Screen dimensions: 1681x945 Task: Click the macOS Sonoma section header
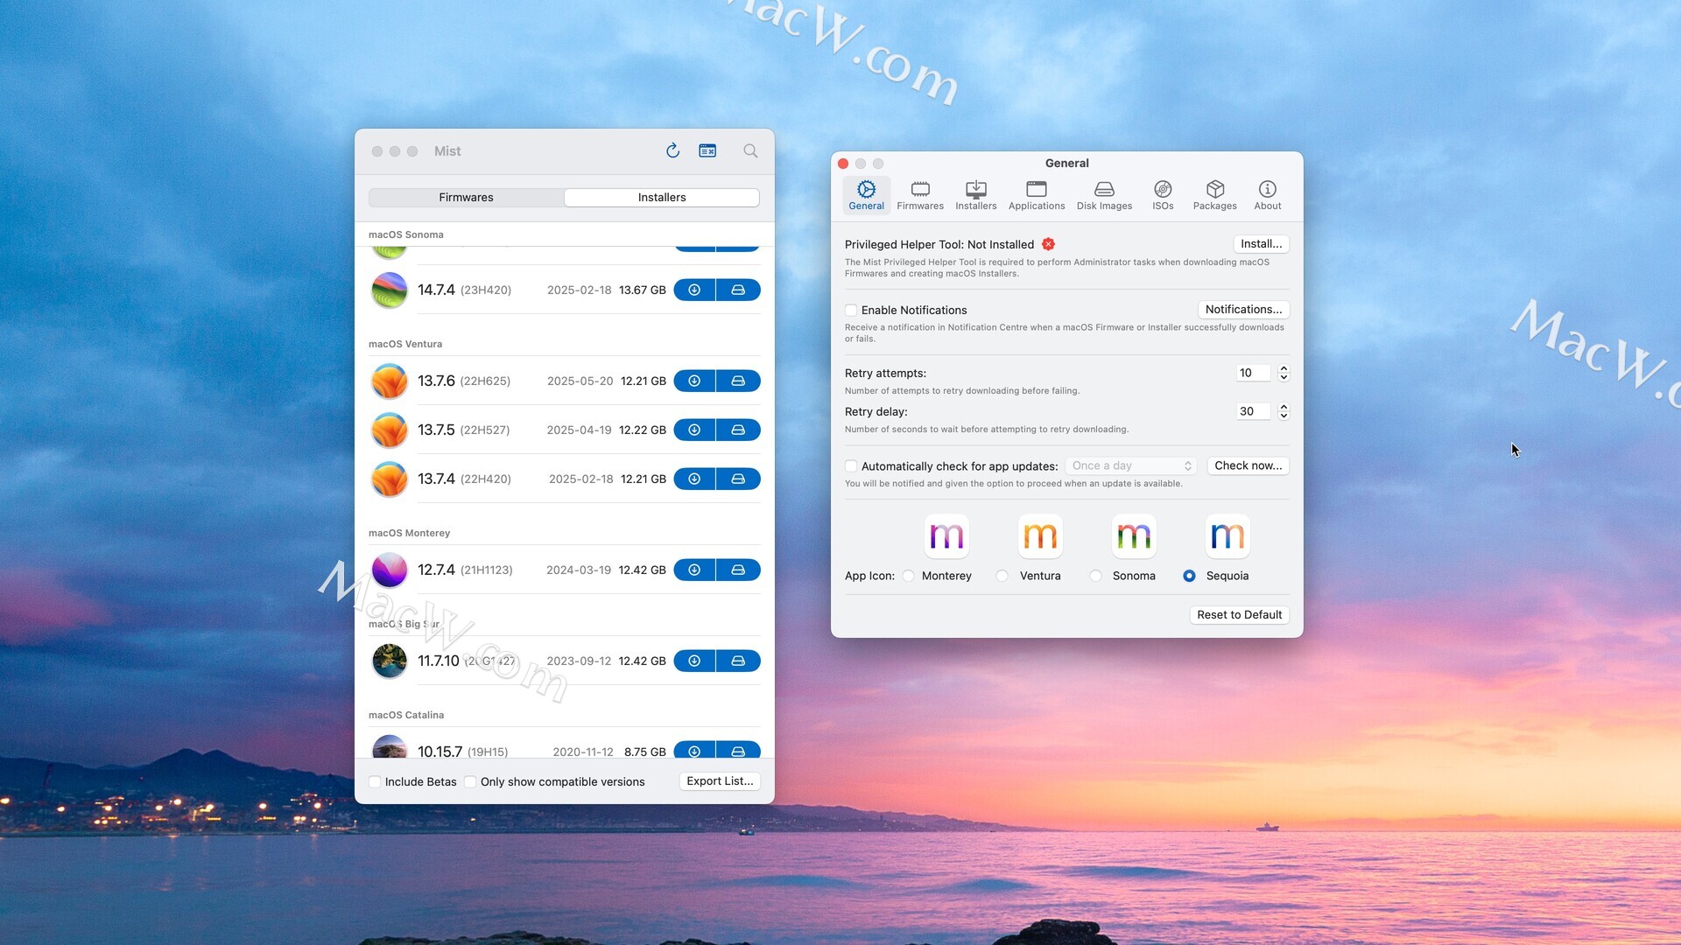tap(405, 234)
